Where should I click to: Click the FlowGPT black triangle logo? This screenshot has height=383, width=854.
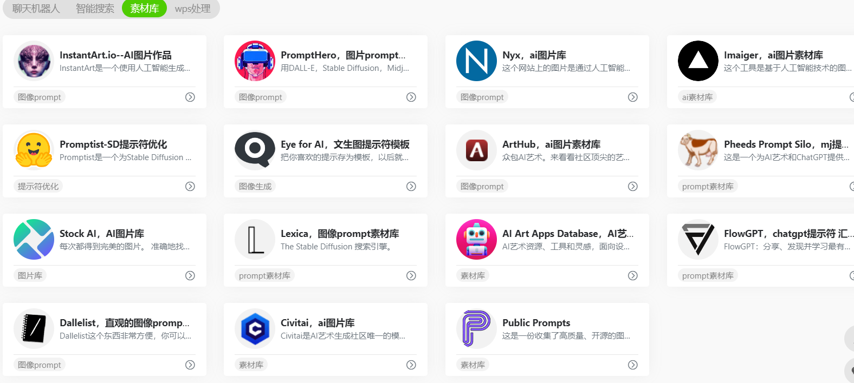(698, 239)
